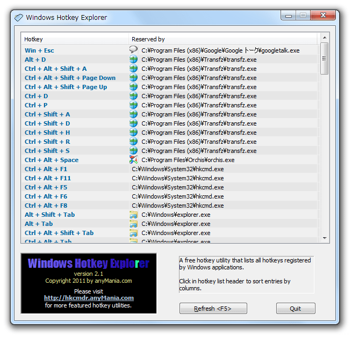The image size is (352, 337).
Task: Select the Ctrl + P hotkey entry
Action: [x=36, y=105]
